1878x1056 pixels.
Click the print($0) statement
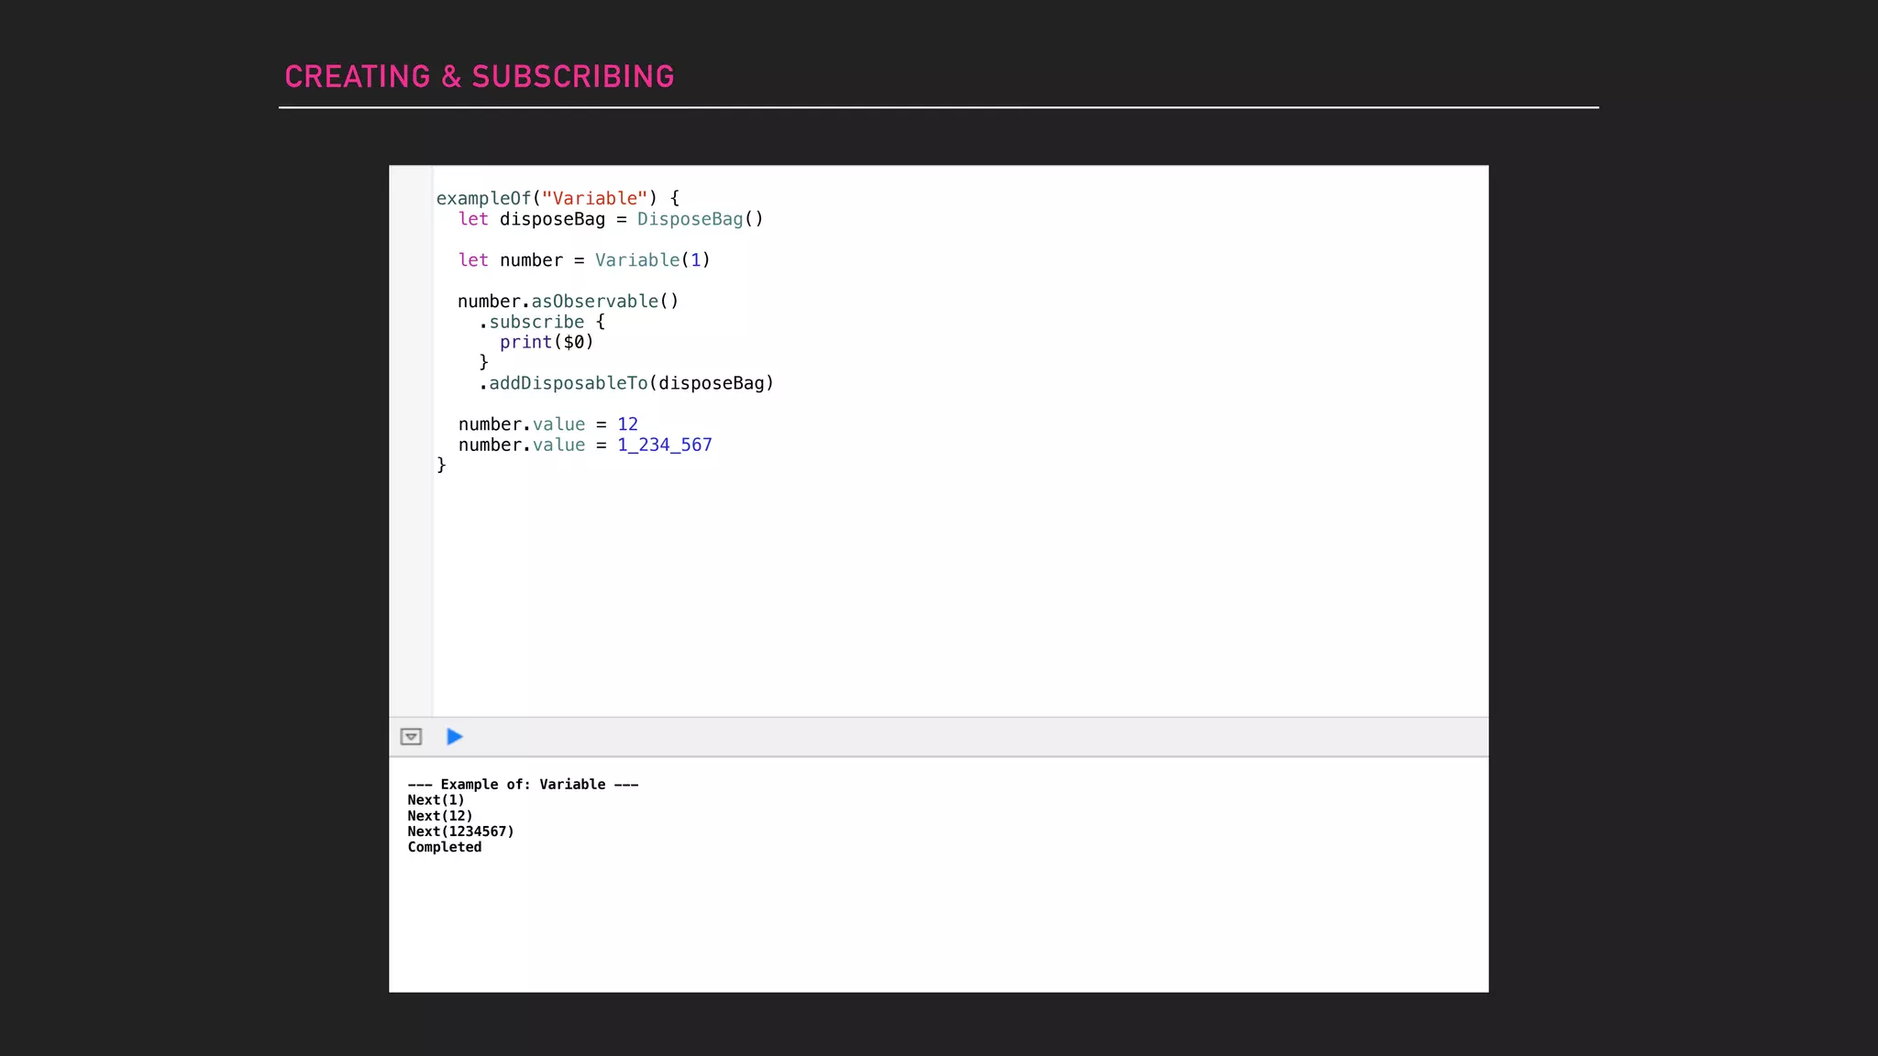pos(547,342)
